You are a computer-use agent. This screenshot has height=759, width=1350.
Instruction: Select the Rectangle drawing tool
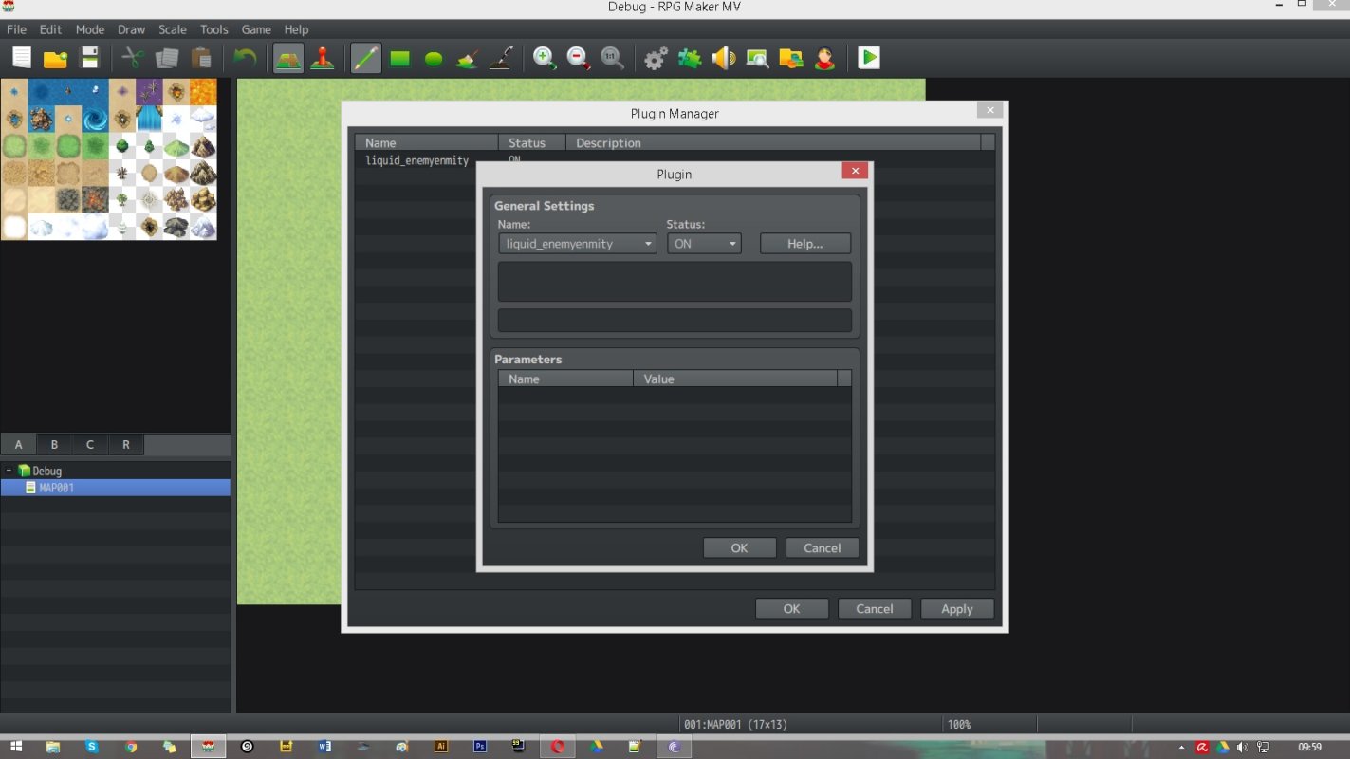(399, 58)
